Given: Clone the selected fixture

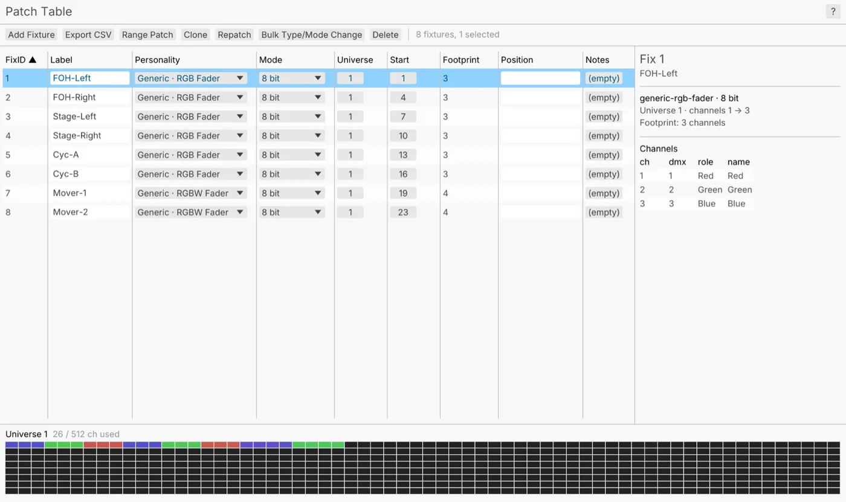Looking at the screenshot, I should coord(195,34).
